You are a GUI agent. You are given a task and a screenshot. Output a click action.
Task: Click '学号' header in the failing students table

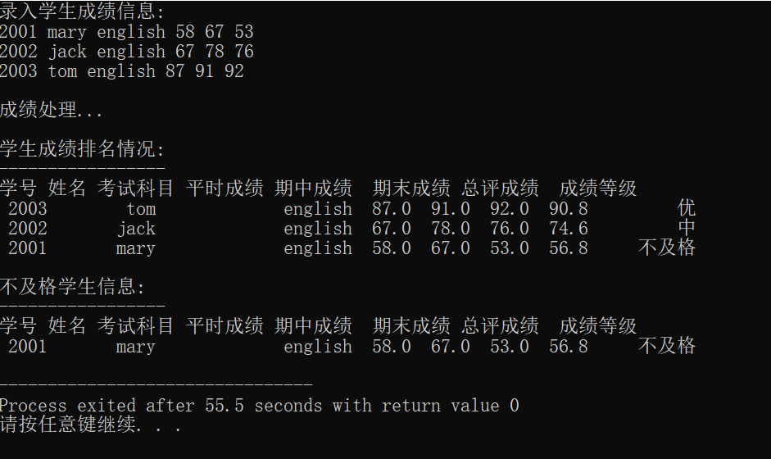pos(18,326)
